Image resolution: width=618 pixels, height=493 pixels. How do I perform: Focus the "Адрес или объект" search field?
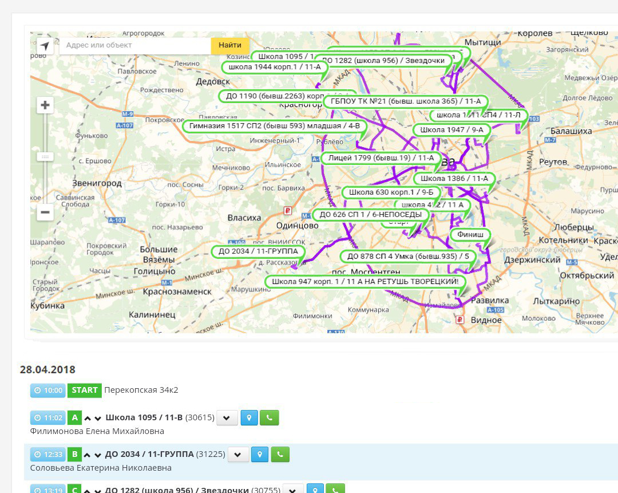(135, 45)
